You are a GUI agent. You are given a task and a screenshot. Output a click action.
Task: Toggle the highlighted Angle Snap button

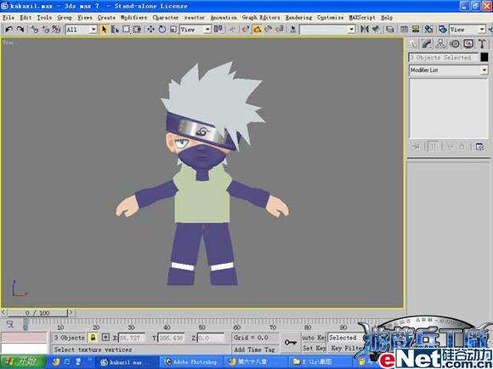[257, 30]
